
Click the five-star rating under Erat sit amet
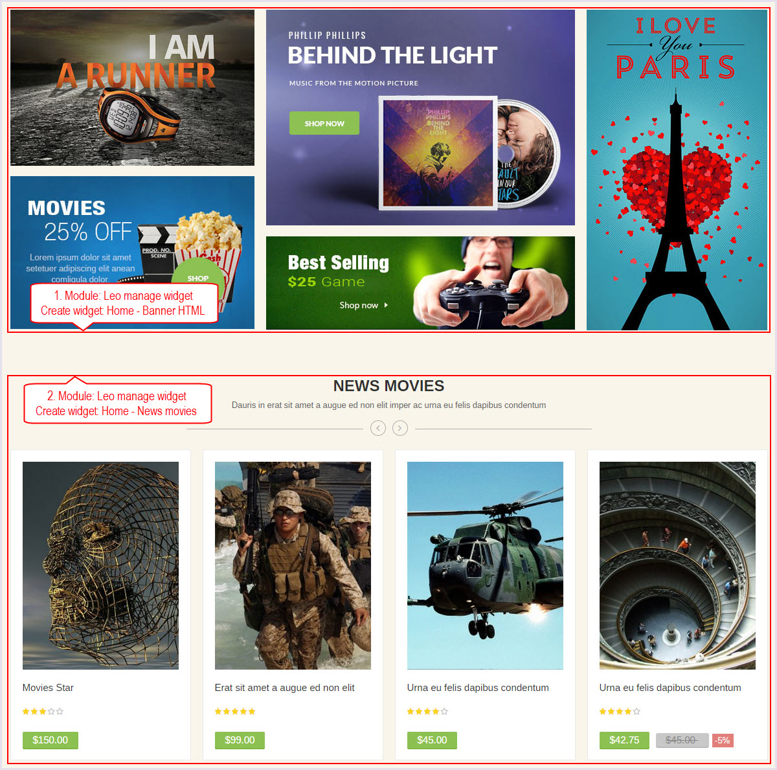[x=235, y=711]
